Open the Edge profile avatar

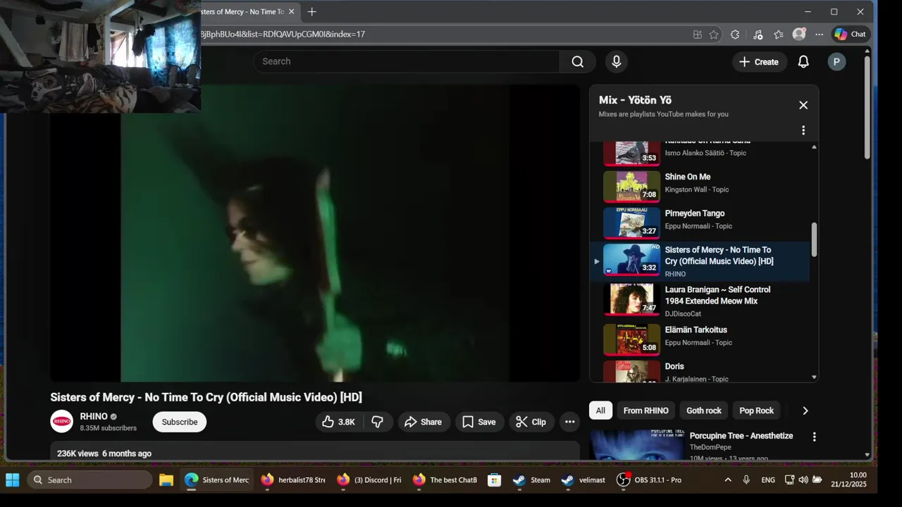tap(799, 34)
